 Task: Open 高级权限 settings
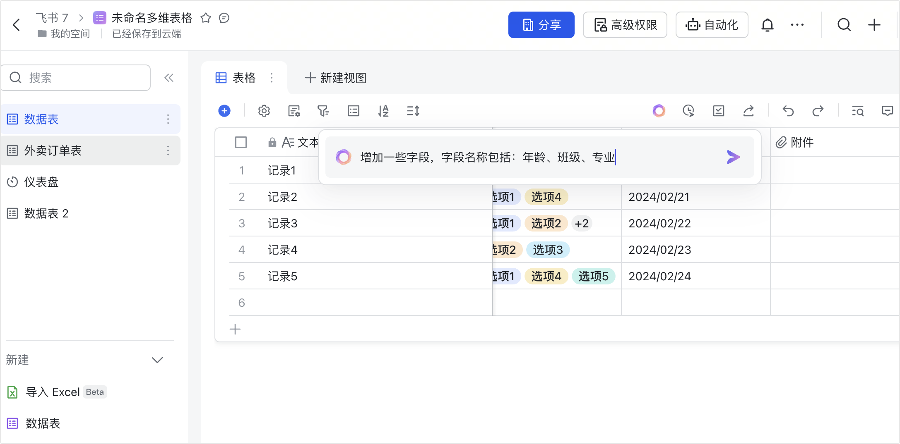(x=625, y=25)
